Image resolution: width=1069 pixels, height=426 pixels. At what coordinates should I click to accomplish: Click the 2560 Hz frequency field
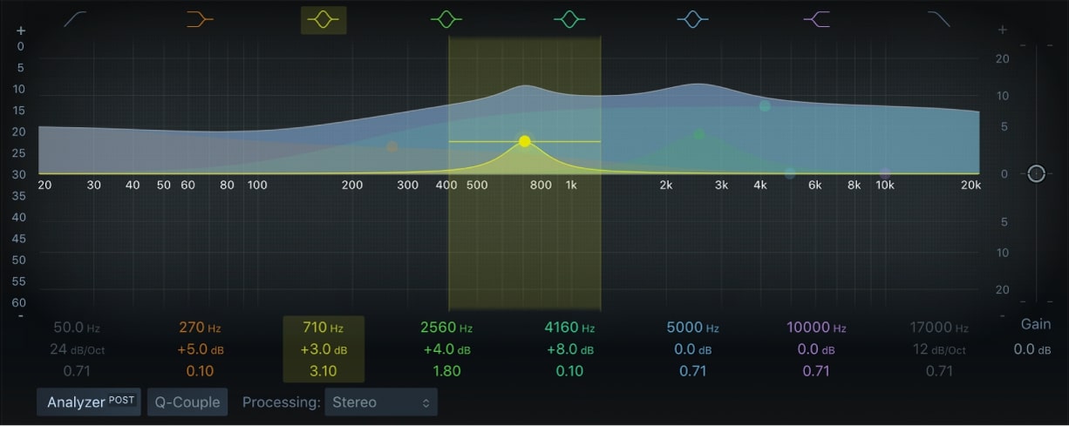446,328
